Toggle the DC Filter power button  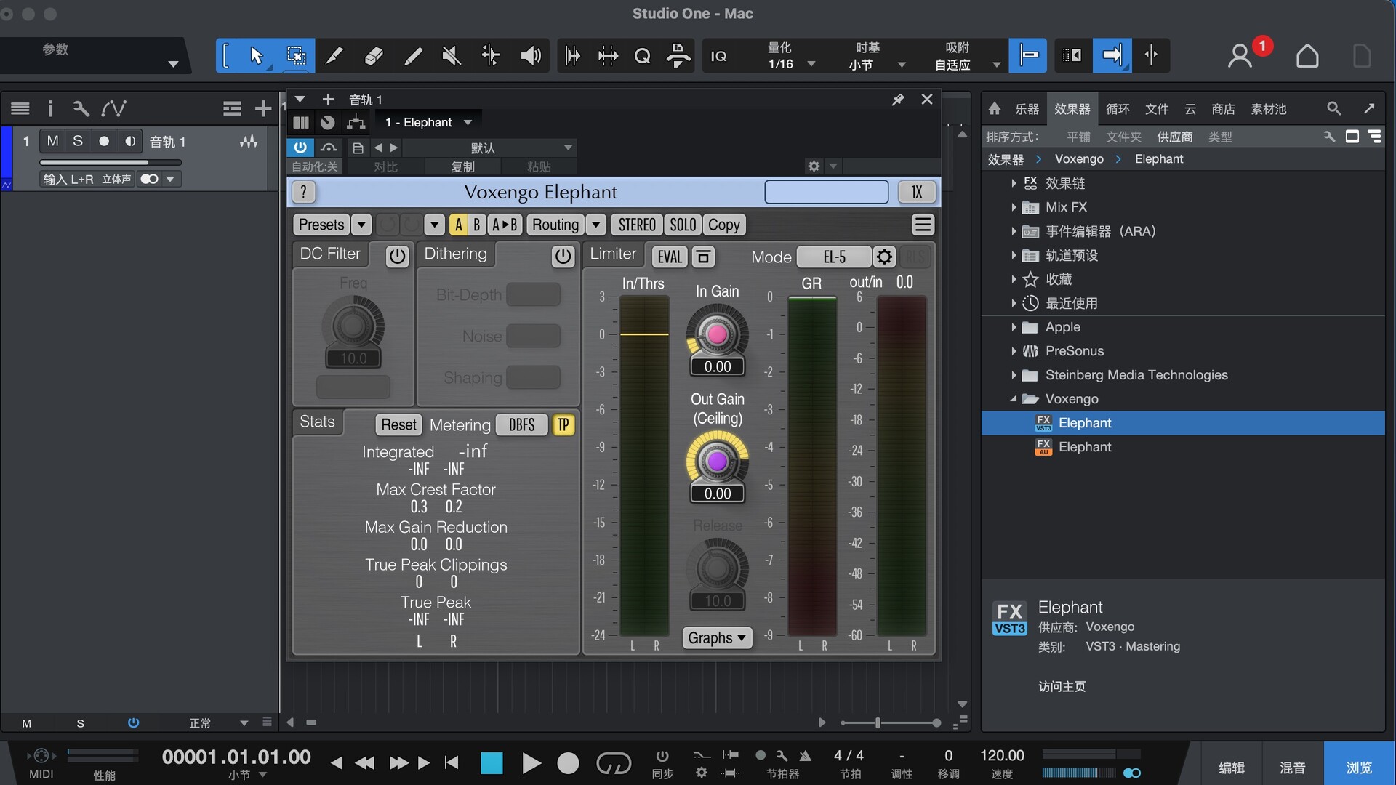coord(397,256)
